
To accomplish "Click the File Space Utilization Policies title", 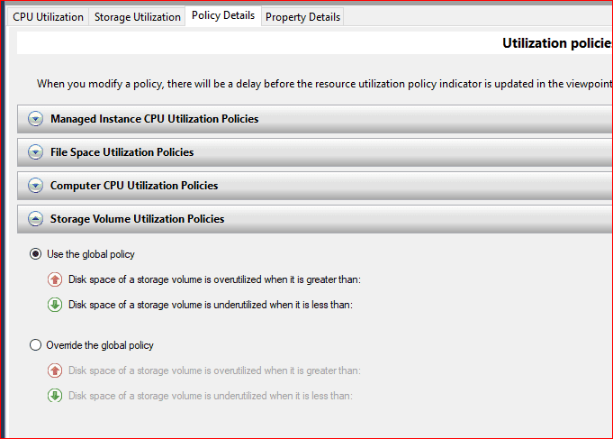I will [122, 152].
